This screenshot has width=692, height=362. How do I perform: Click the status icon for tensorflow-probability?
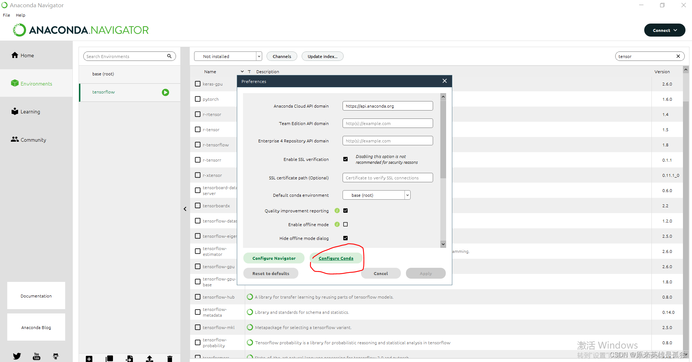[250, 342]
